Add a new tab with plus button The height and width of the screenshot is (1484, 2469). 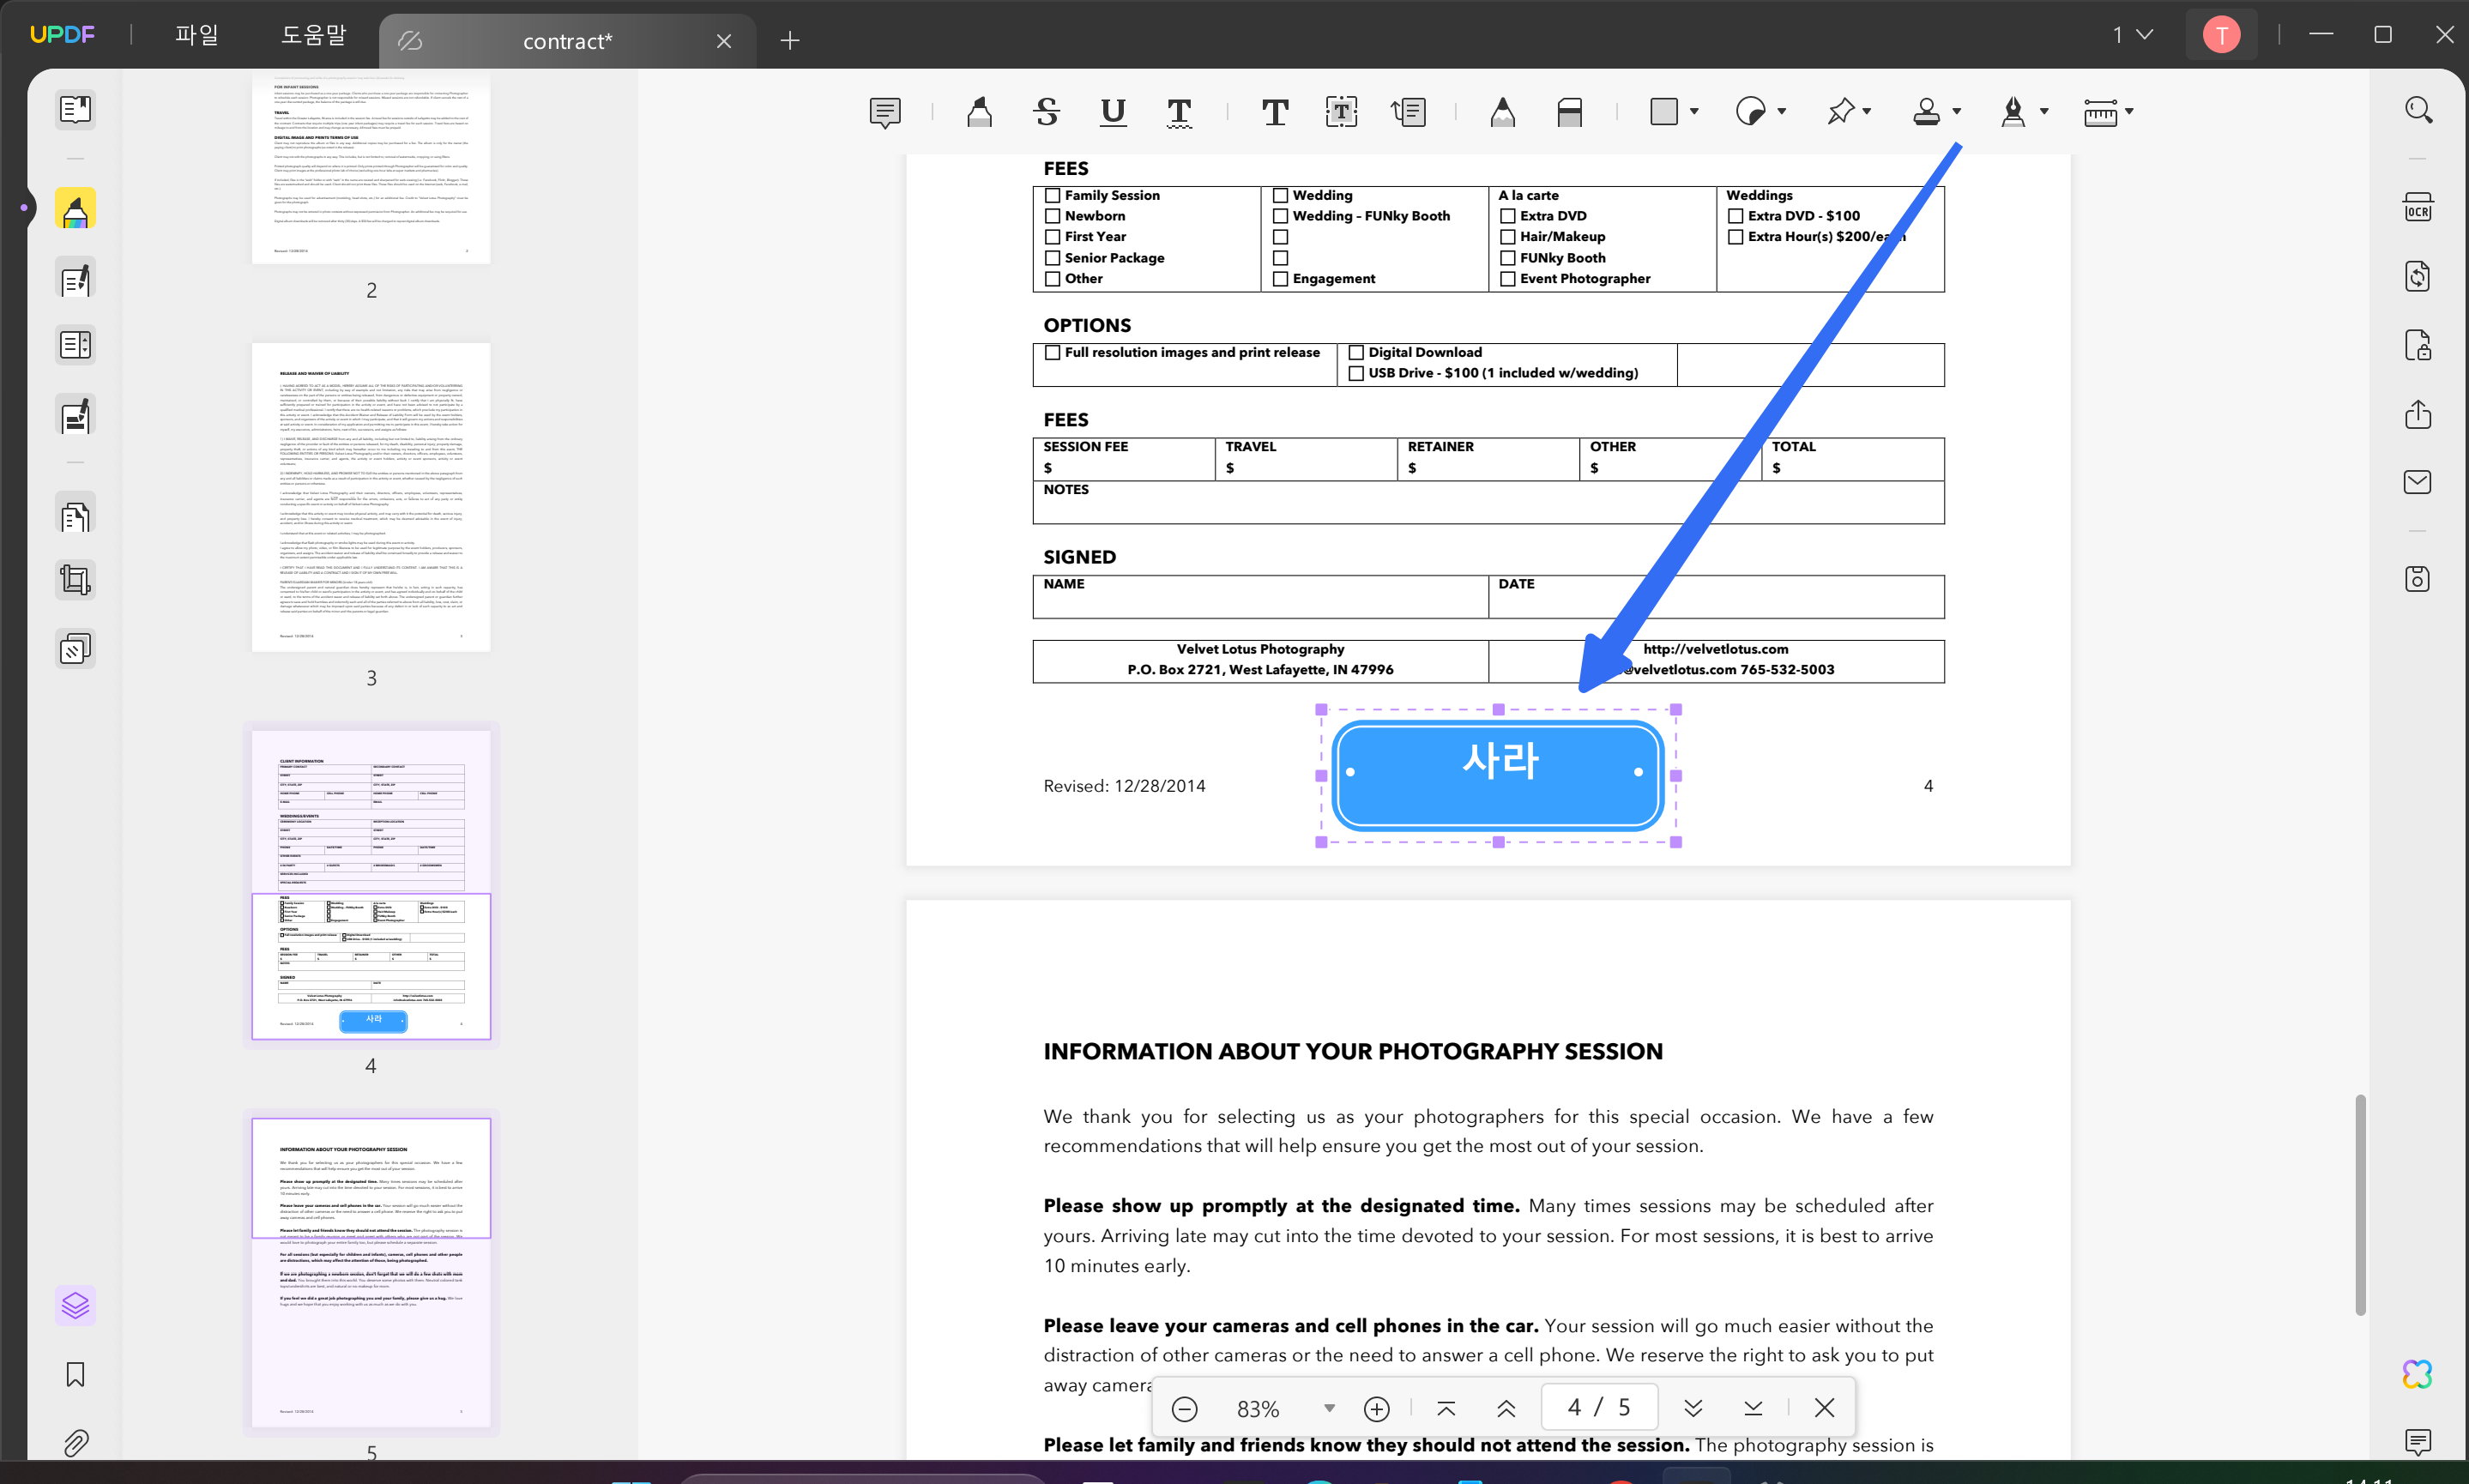tap(790, 41)
